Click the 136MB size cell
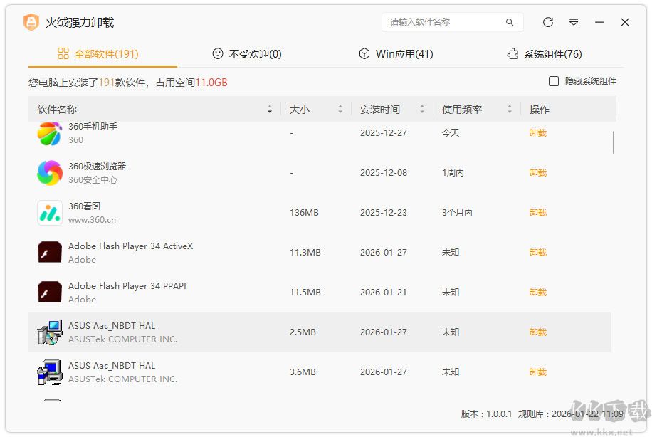The height and width of the screenshot is (437, 652). [x=304, y=213]
